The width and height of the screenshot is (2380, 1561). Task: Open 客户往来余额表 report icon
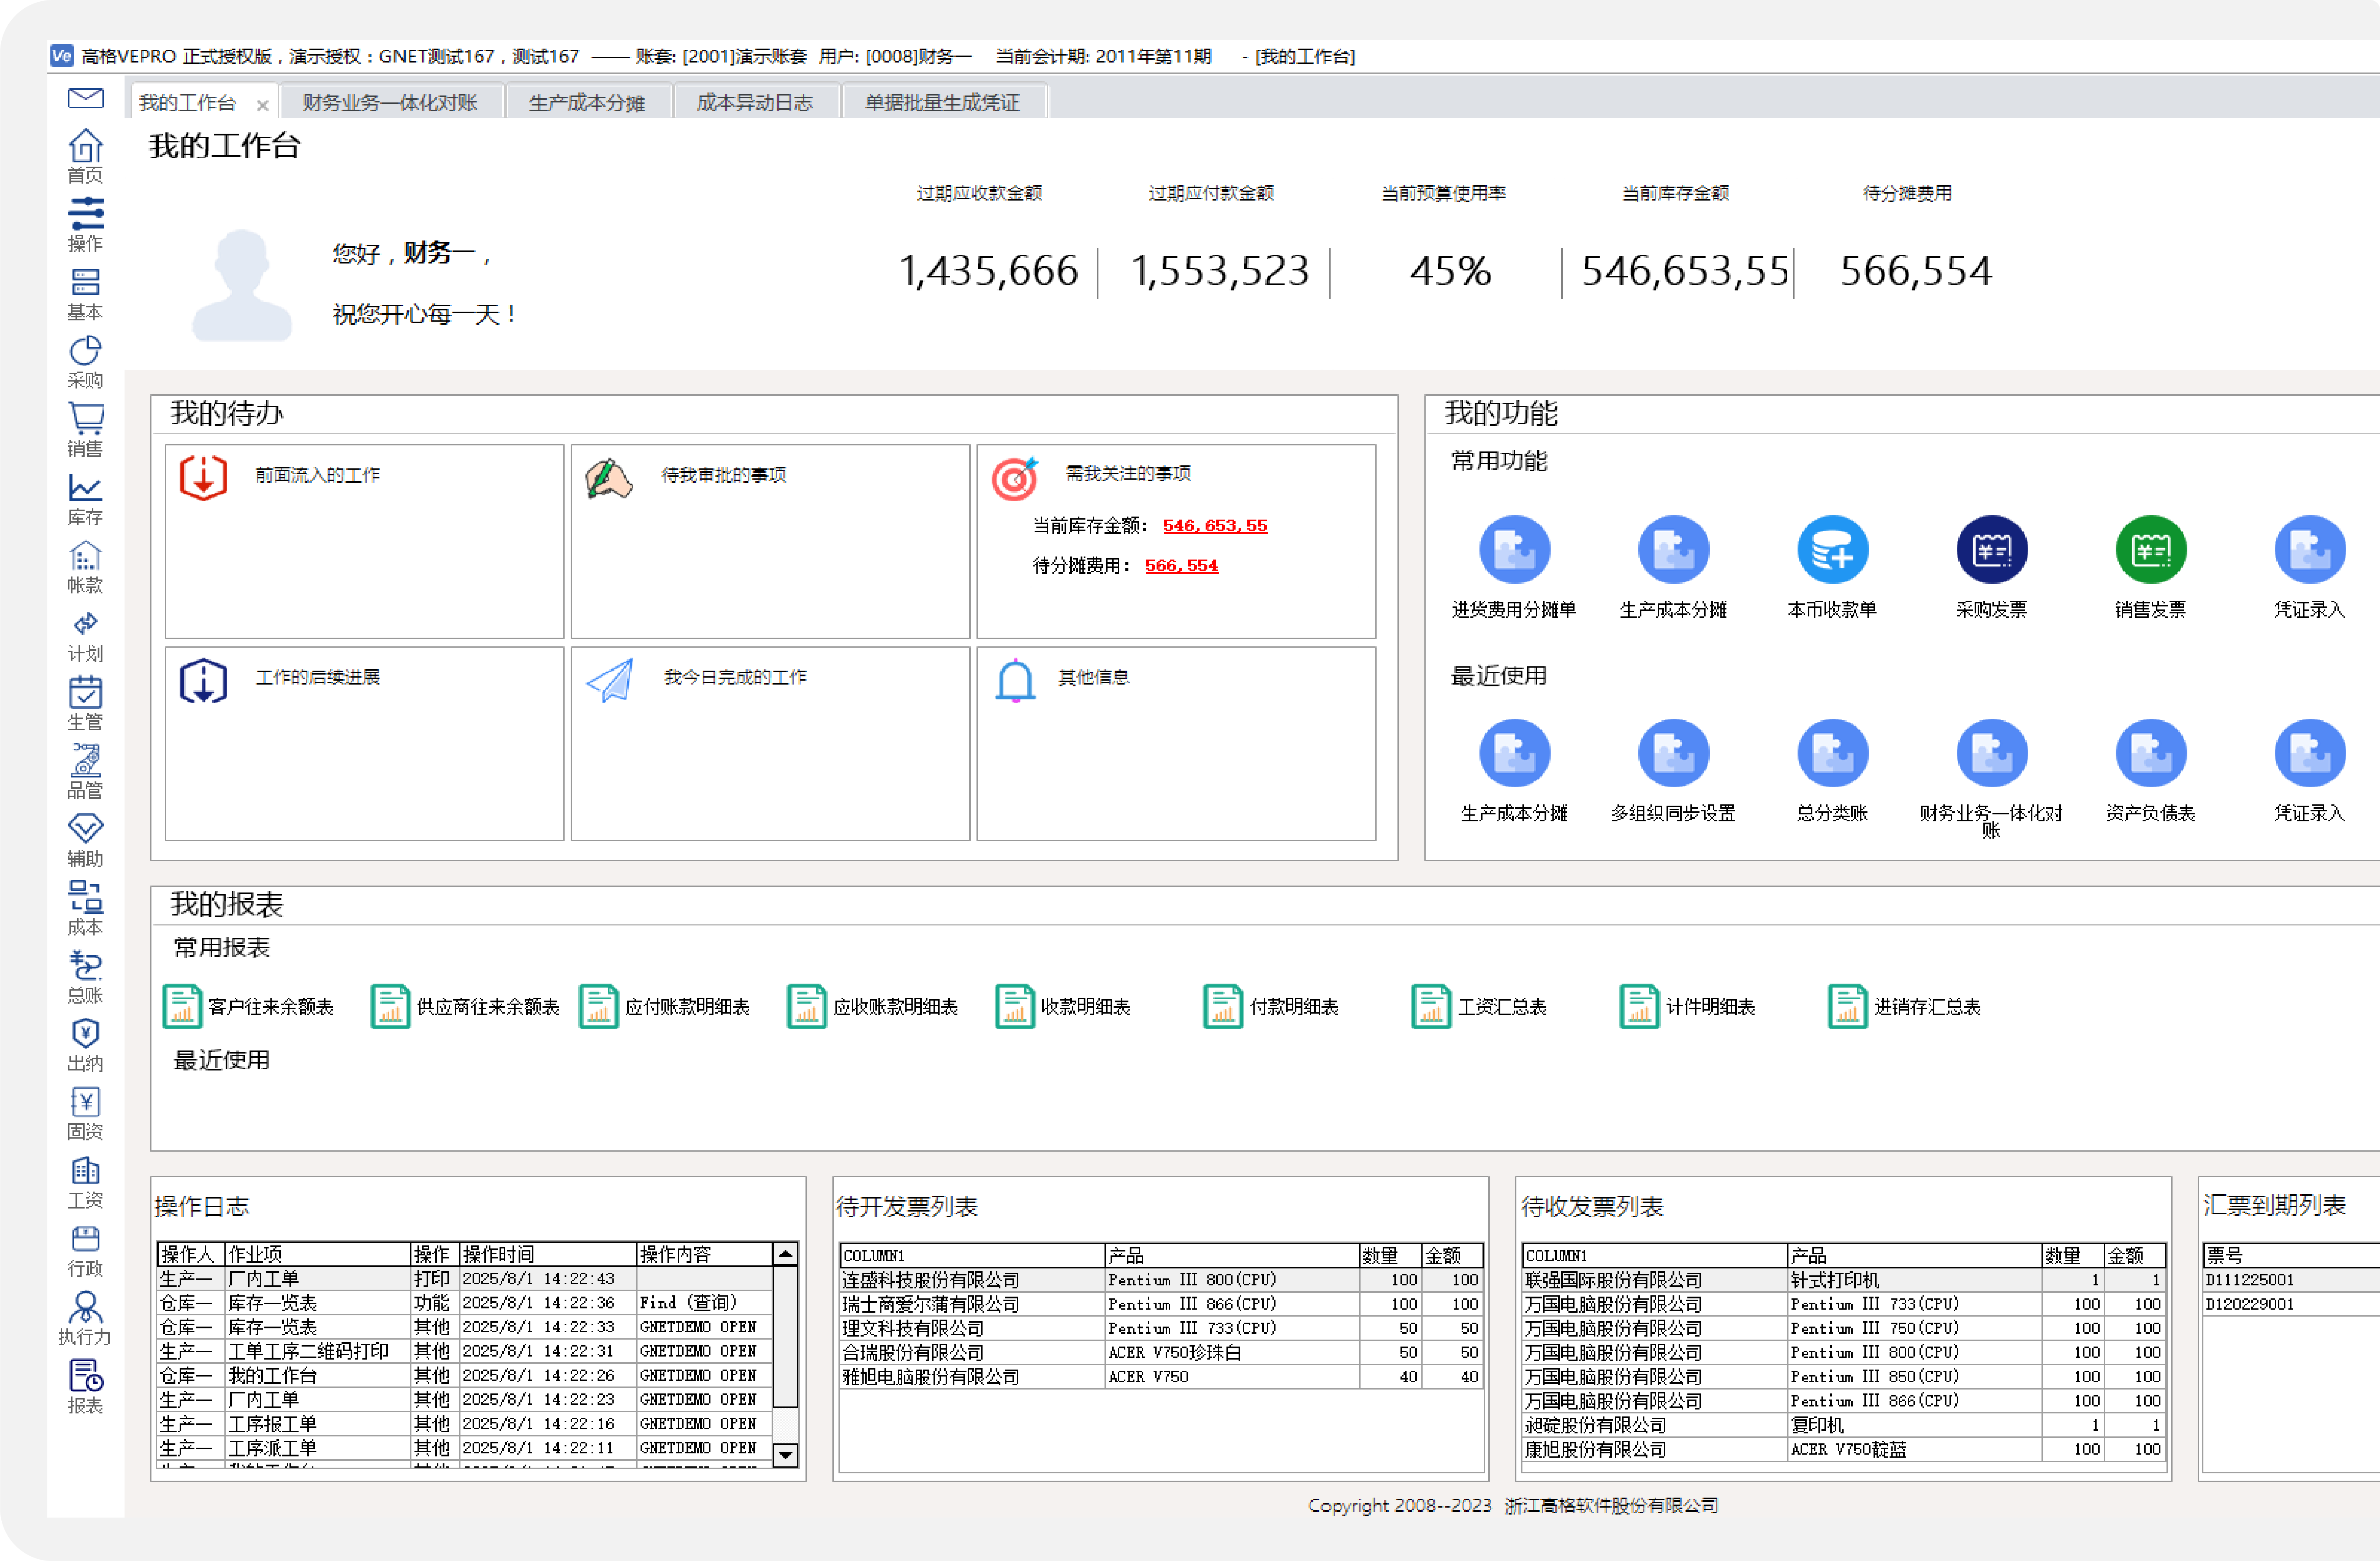(x=182, y=1006)
